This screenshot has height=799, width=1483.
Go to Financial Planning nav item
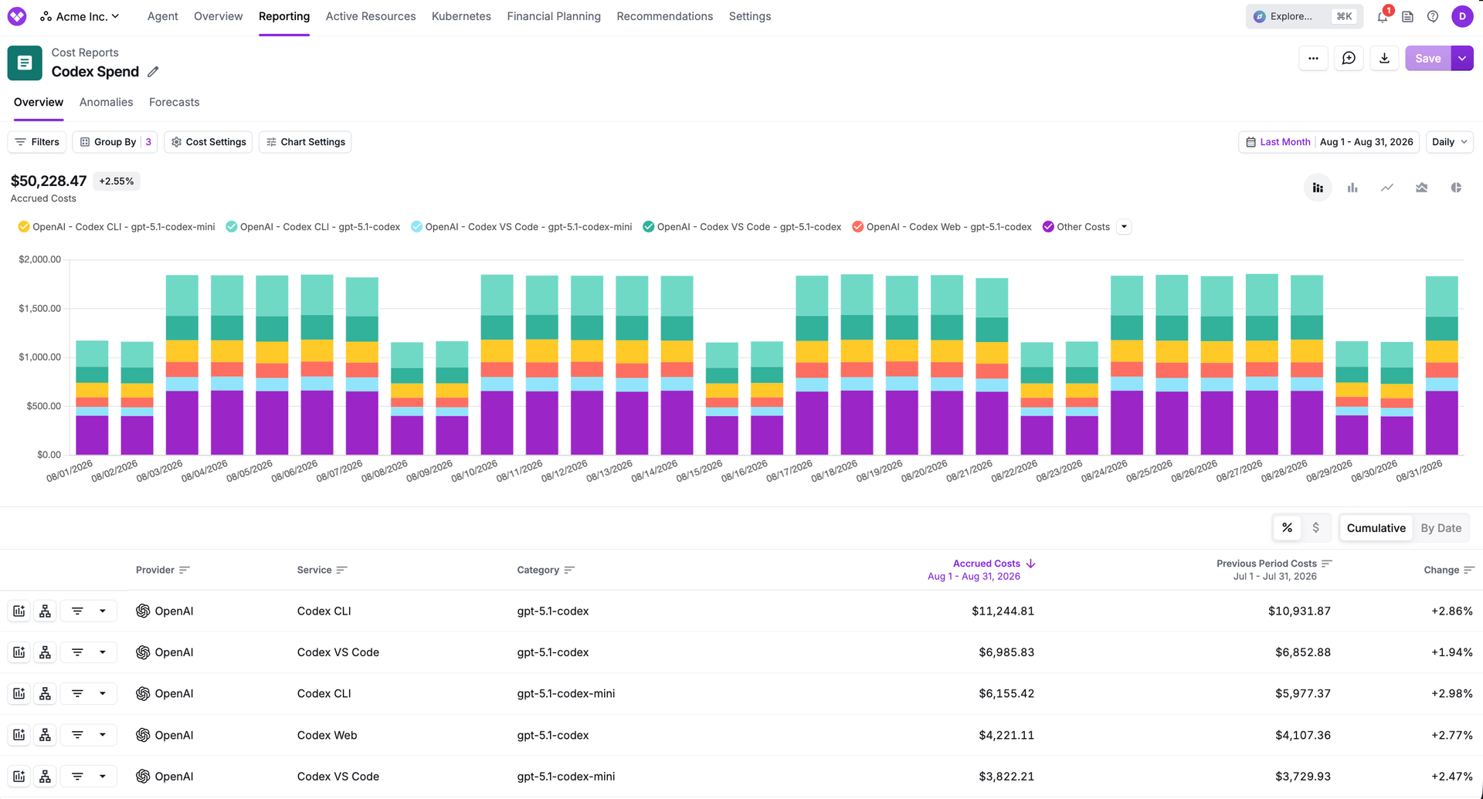(554, 16)
